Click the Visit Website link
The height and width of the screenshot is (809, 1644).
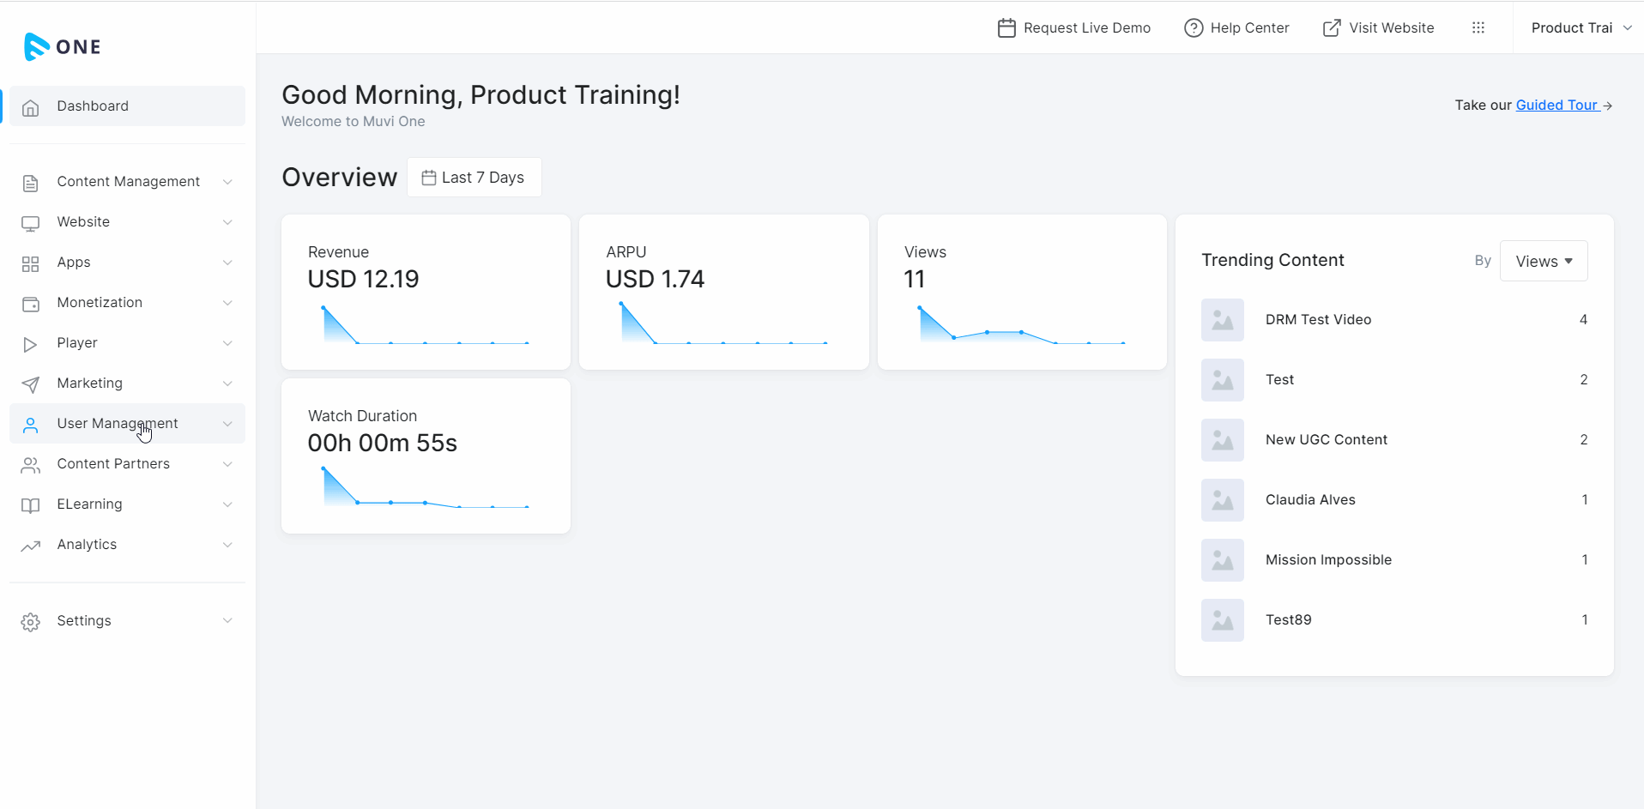(x=1378, y=27)
